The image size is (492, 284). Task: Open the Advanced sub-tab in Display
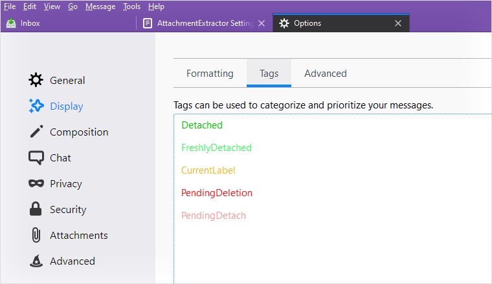coord(326,74)
